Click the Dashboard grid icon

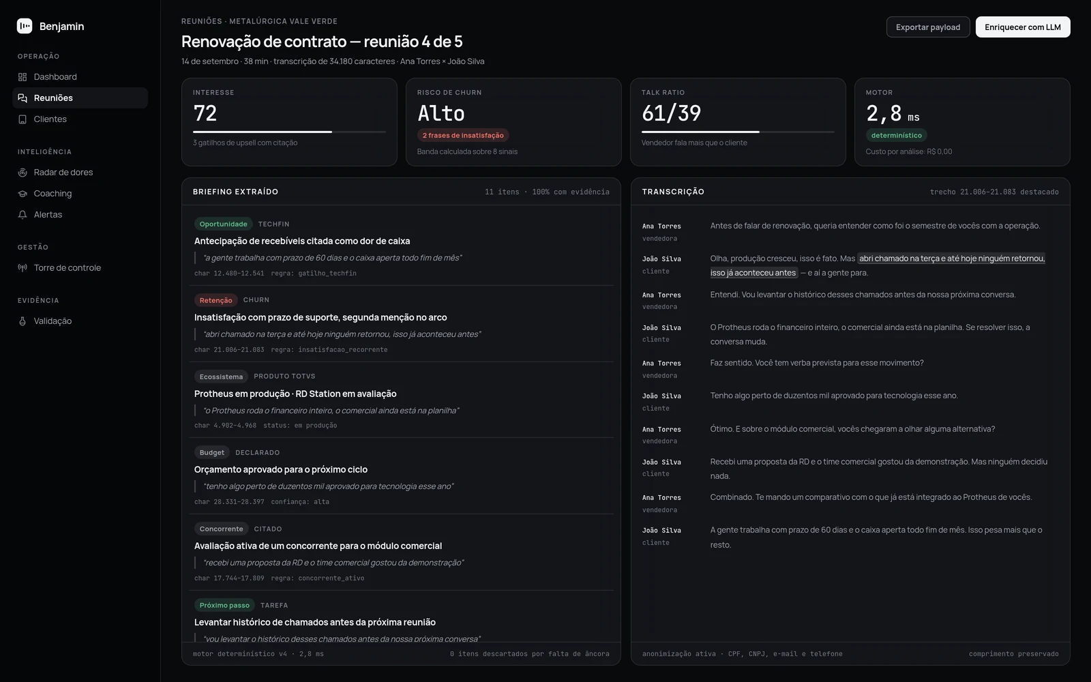23,77
